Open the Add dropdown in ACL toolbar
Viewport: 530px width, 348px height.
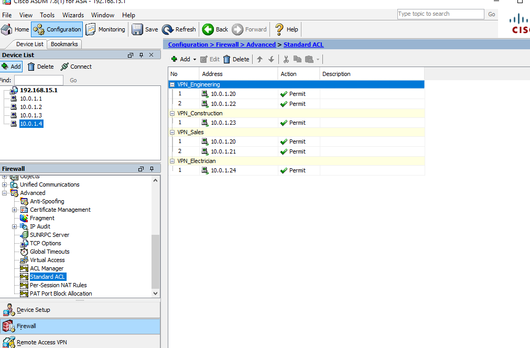(195, 60)
